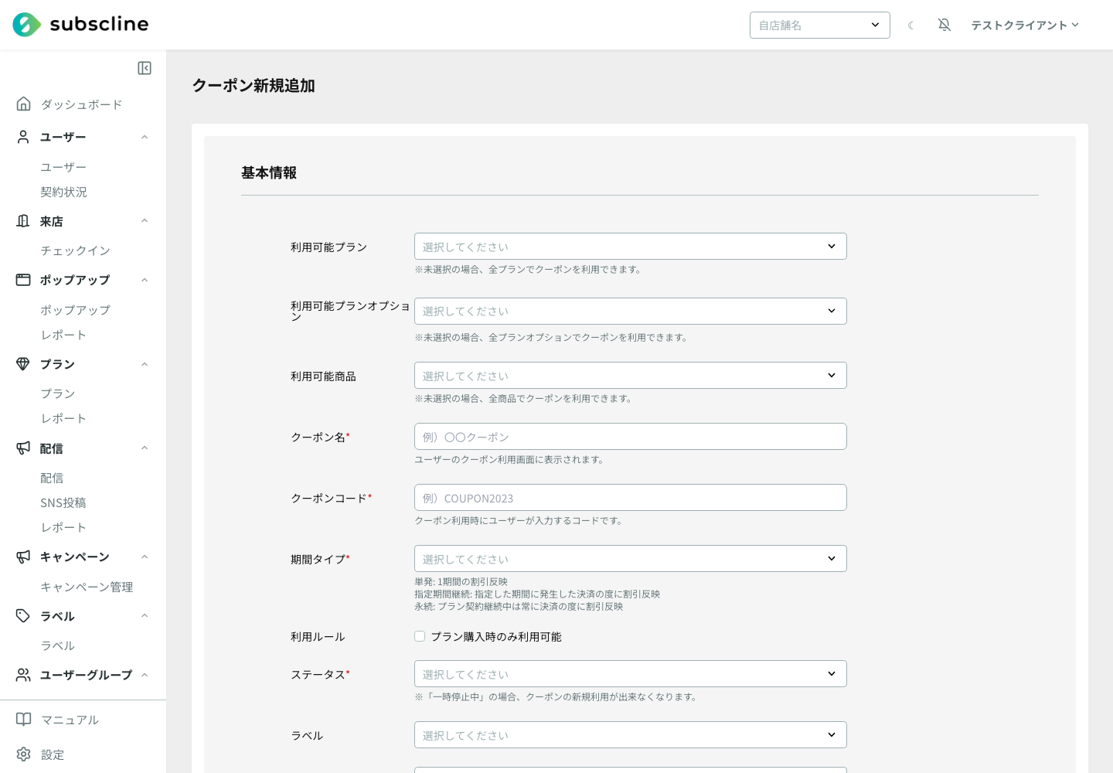The height and width of the screenshot is (773, 1113).
Task: Collapse the プラン section chevron
Action: (145, 364)
